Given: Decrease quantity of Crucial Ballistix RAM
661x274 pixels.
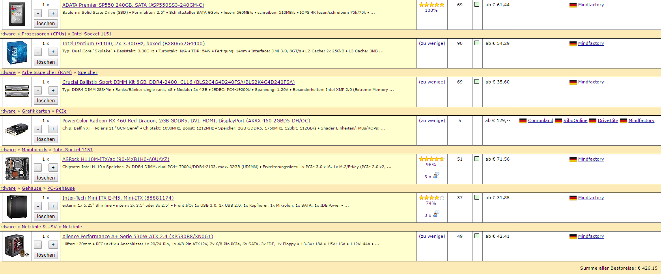Looking at the screenshot, I should 38,91.
